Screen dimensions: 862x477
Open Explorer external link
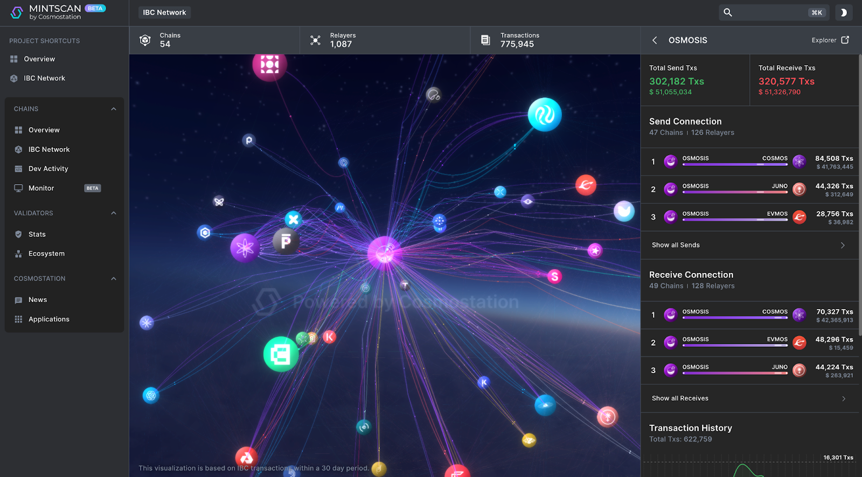pyautogui.click(x=830, y=40)
